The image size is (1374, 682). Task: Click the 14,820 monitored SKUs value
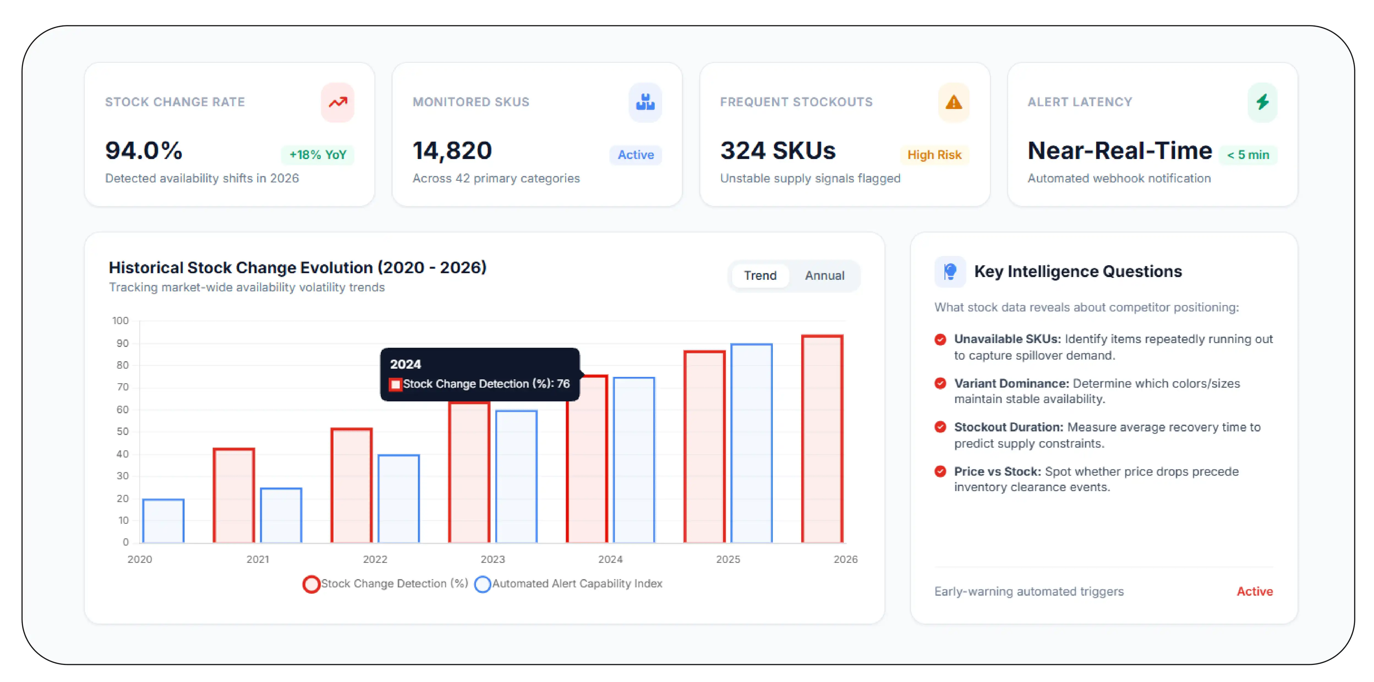click(x=452, y=151)
